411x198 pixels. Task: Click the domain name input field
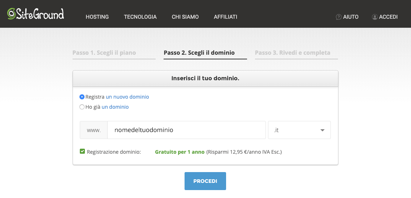(x=186, y=130)
